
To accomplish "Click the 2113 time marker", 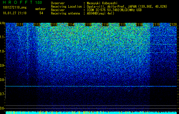I will pyautogui.click(x=54, y=25).
